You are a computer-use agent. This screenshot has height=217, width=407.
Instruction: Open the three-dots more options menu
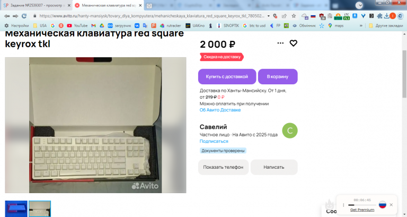280,43
